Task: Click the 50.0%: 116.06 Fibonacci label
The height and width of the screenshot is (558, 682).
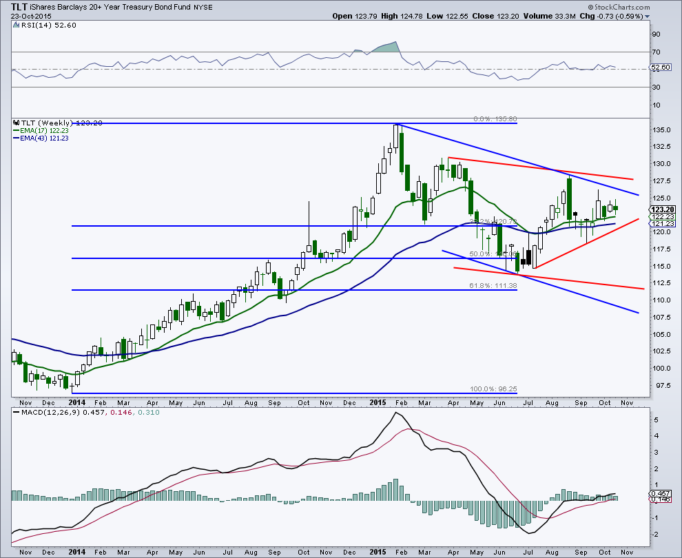Action: click(x=493, y=254)
